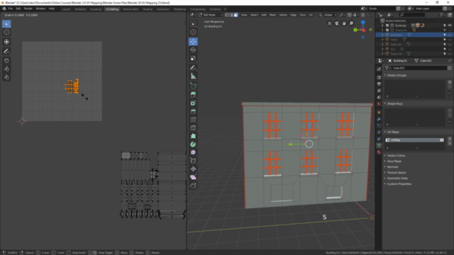Viewport: 454px width, 255px height.
Task: Pick the UV sculpt Grab tool
Action: (x=6, y=61)
